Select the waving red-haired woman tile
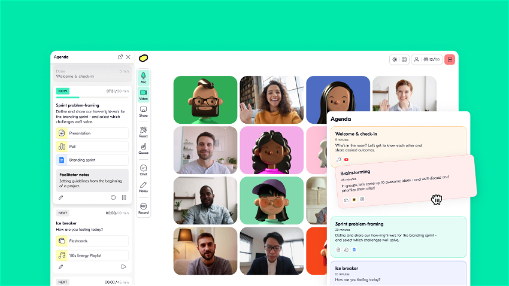 point(404,94)
